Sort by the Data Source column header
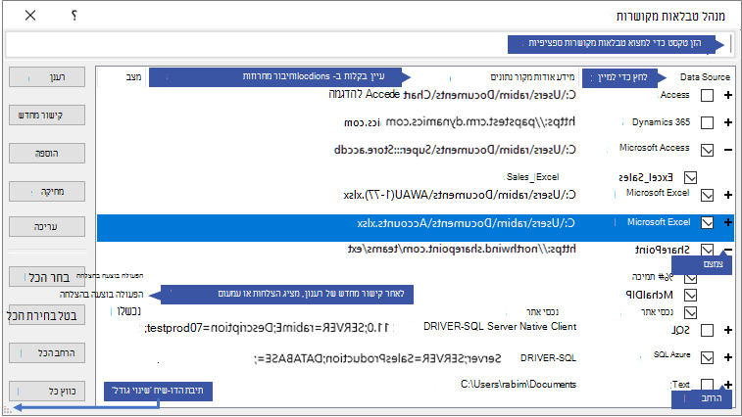The width and height of the screenshot is (742, 417). pos(705,77)
